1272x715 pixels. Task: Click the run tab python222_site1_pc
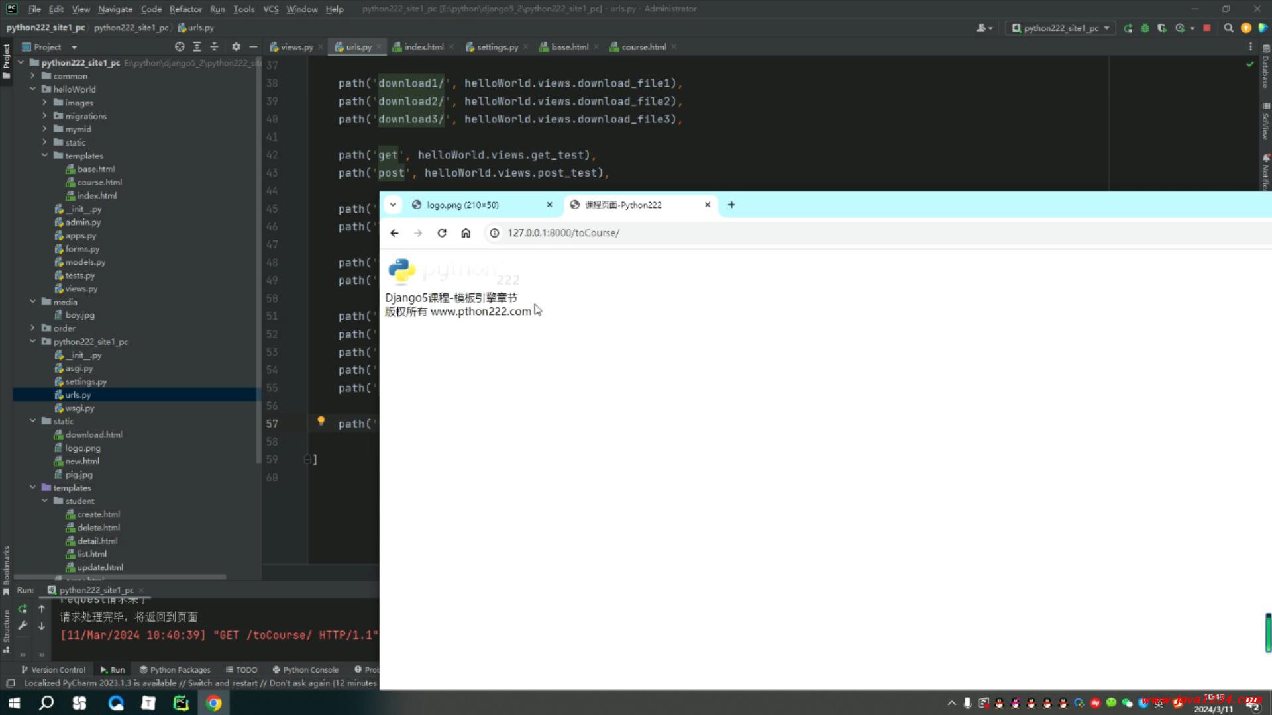[97, 590]
